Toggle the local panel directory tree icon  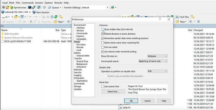click(x=61, y=17)
